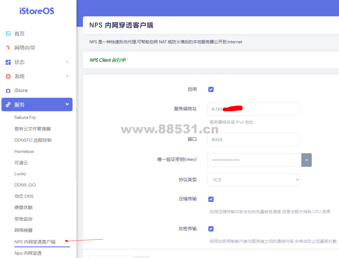The width and height of the screenshot is (339, 258).
Task: Toggle the 启用 checkbox
Action: click(211, 90)
